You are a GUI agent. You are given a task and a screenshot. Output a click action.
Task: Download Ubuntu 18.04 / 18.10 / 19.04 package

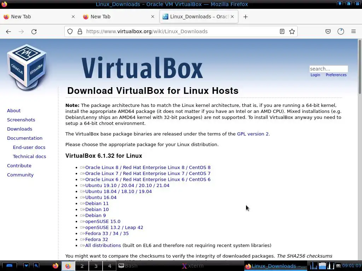coord(118,192)
